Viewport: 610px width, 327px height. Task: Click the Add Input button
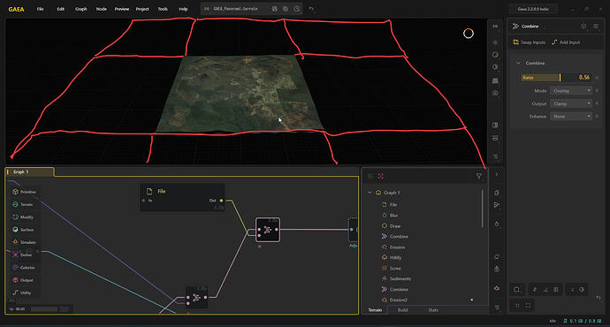(566, 42)
